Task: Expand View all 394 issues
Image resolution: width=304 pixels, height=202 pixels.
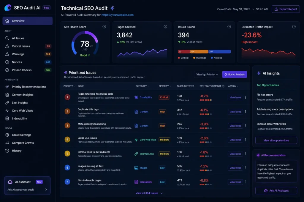Action: [x=149, y=193]
